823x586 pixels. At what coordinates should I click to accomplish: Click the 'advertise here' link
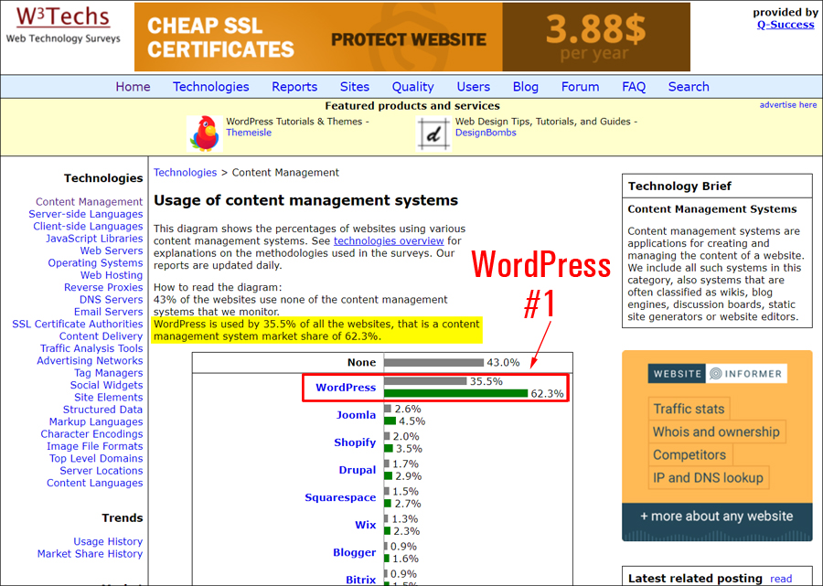point(788,105)
